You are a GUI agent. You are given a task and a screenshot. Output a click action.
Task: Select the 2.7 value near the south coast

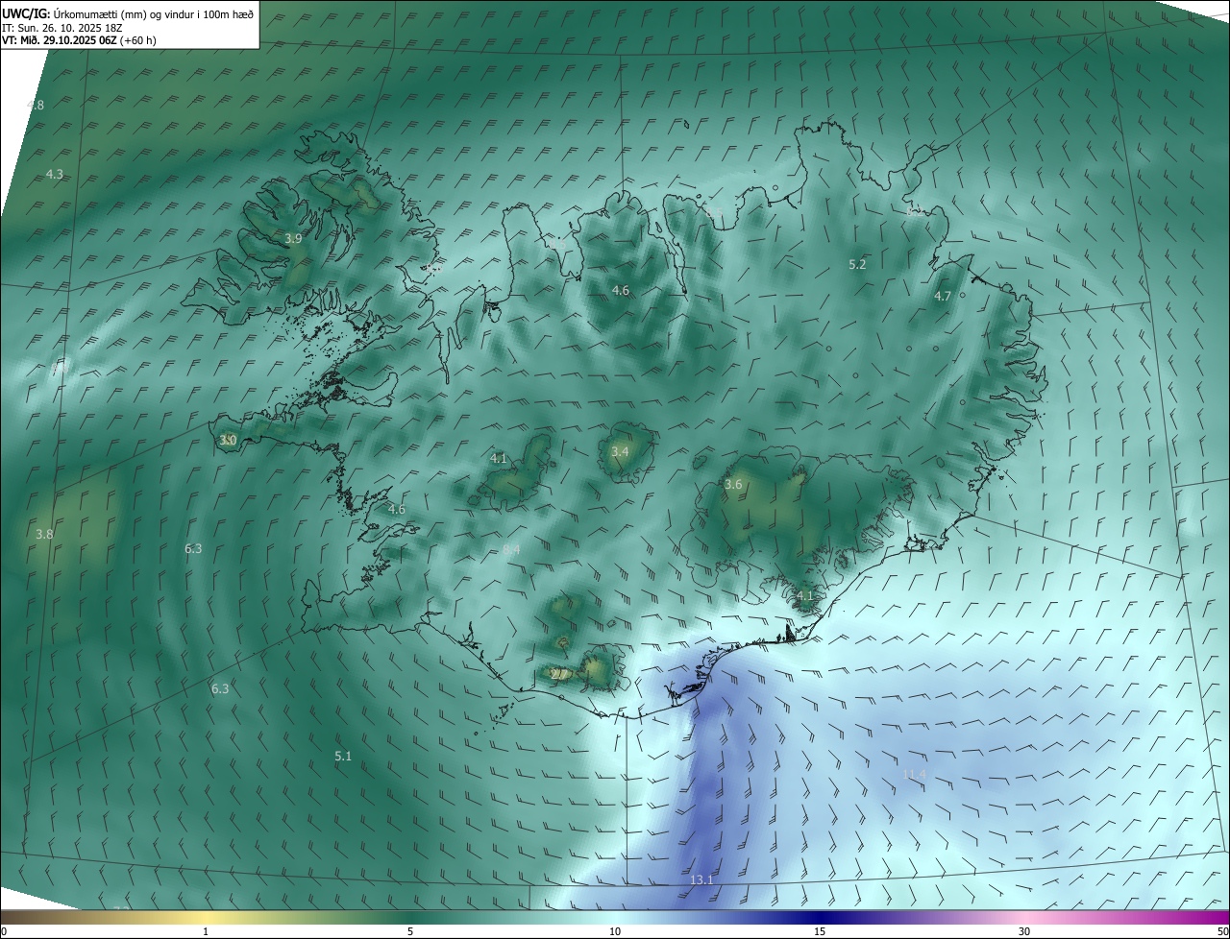click(x=559, y=674)
